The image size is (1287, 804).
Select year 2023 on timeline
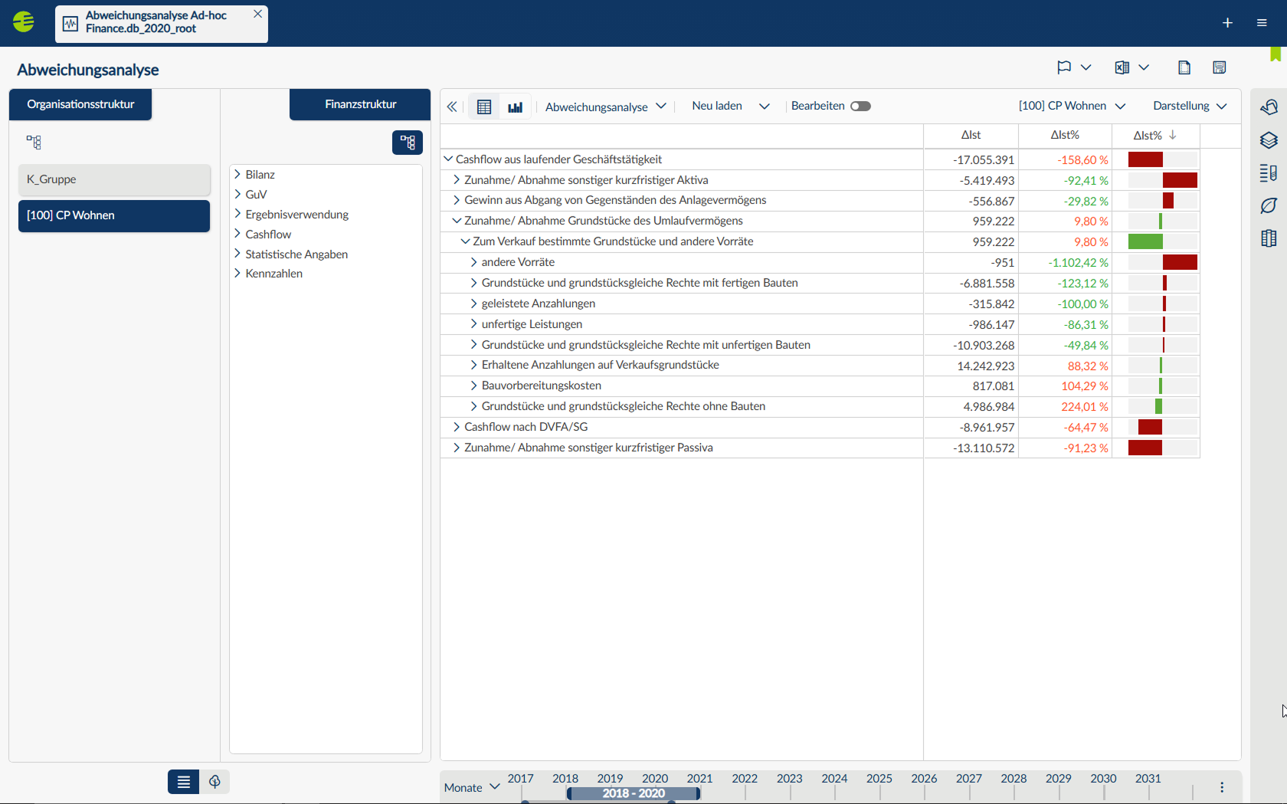789,778
